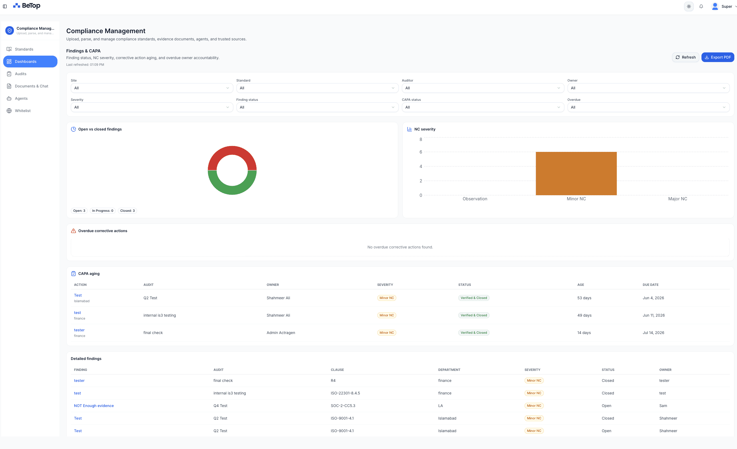This screenshot has height=449, width=737.
Task: Click the bar chart icon beside NC severity
Action: (409, 129)
